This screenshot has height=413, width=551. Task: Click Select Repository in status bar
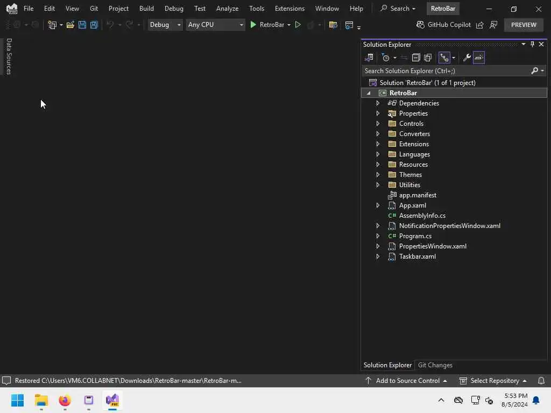(x=493, y=381)
